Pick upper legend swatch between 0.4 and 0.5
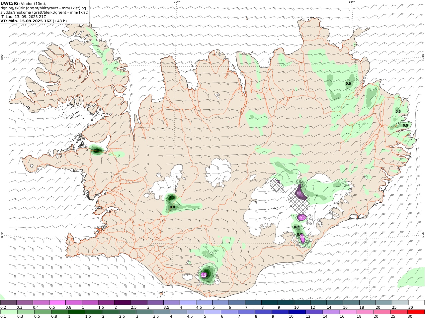Viewport: 425px width, 319px height. click(41, 302)
